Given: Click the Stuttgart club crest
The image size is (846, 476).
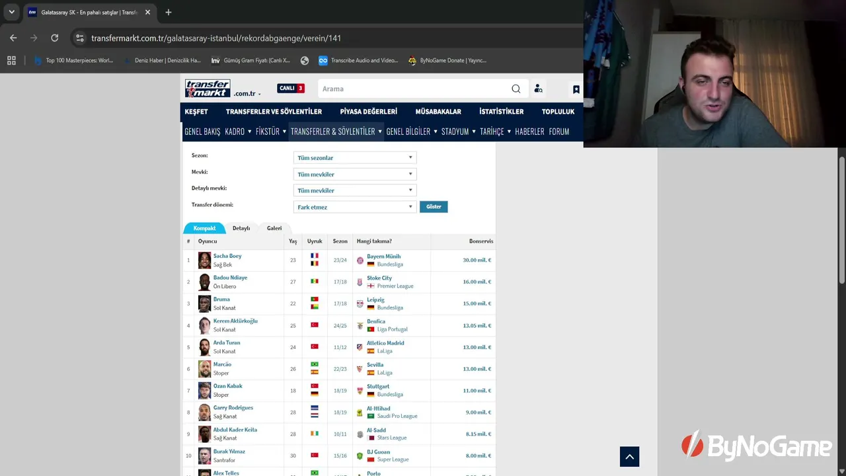Looking at the screenshot, I should pyautogui.click(x=360, y=391).
